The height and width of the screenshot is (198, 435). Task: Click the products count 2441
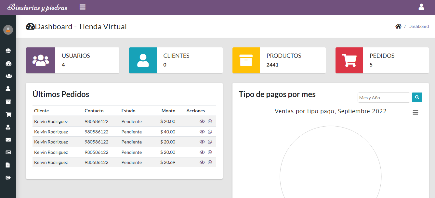tap(272, 65)
